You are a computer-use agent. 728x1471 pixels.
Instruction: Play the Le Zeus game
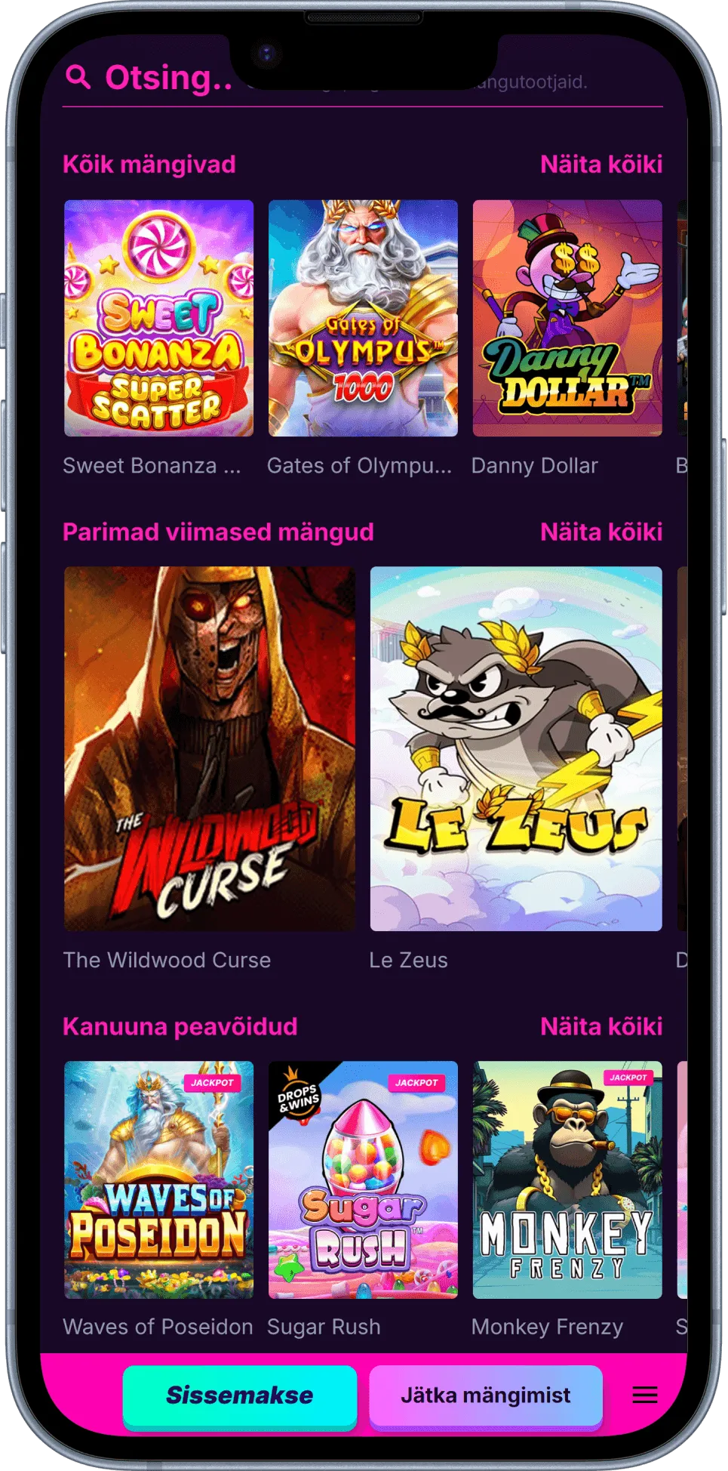(516, 748)
